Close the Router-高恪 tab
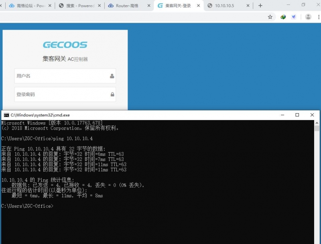The image size is (321, 244). [x=149, y=6]
